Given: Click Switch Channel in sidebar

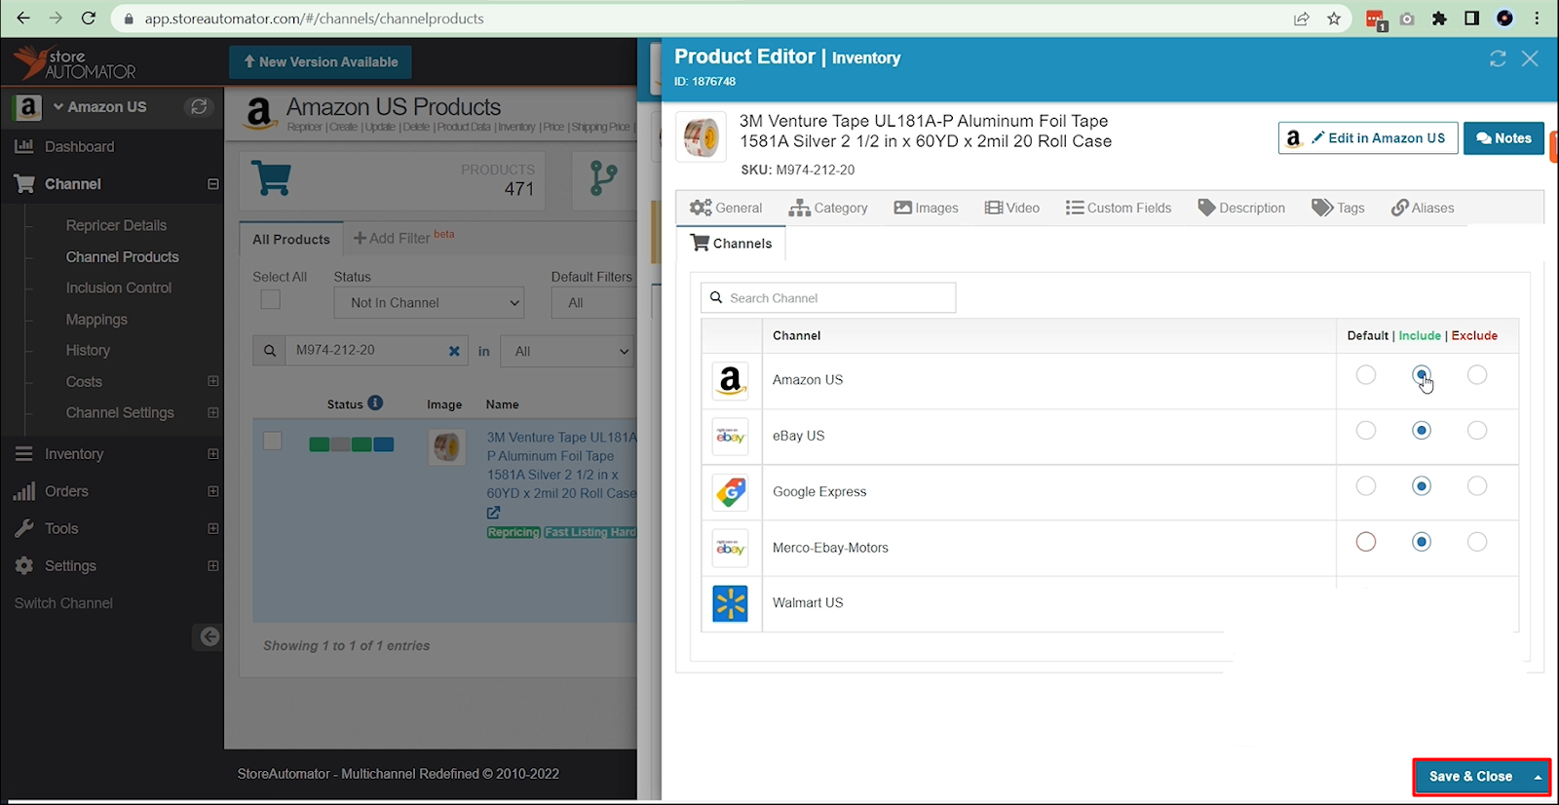Looking at the screenshot, I should point(63,603).
